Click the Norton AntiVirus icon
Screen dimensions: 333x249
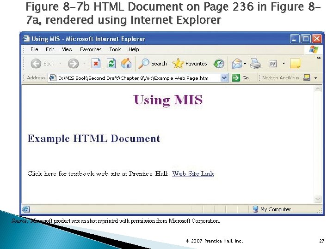[307, 78]
